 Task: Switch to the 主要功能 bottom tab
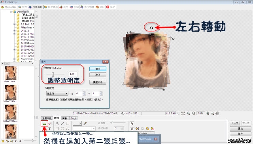point(47,118)
